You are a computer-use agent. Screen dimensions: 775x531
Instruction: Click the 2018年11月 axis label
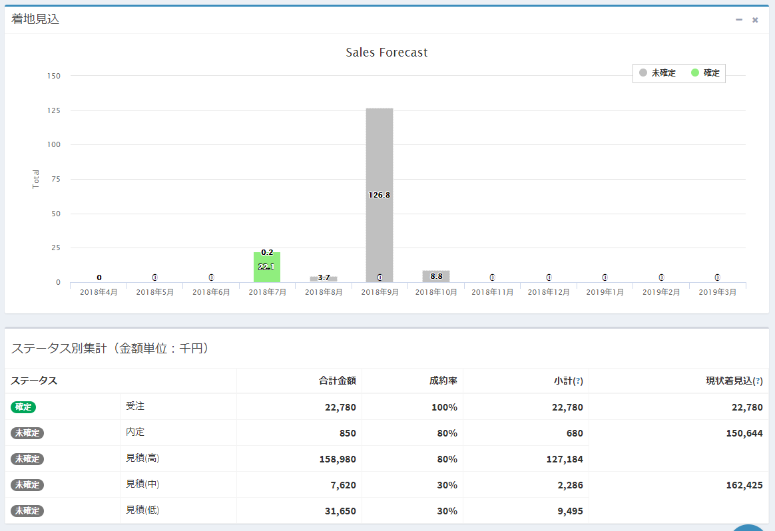[x=492, y=292]
